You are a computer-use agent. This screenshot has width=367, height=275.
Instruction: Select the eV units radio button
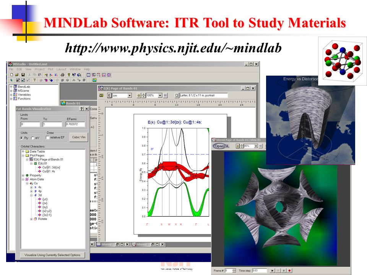pos(32,138)
